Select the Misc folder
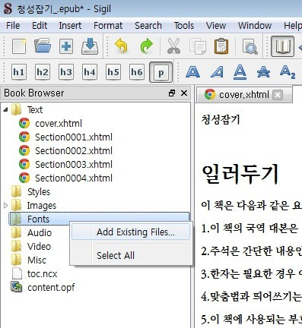 click(x=37, y=260)
